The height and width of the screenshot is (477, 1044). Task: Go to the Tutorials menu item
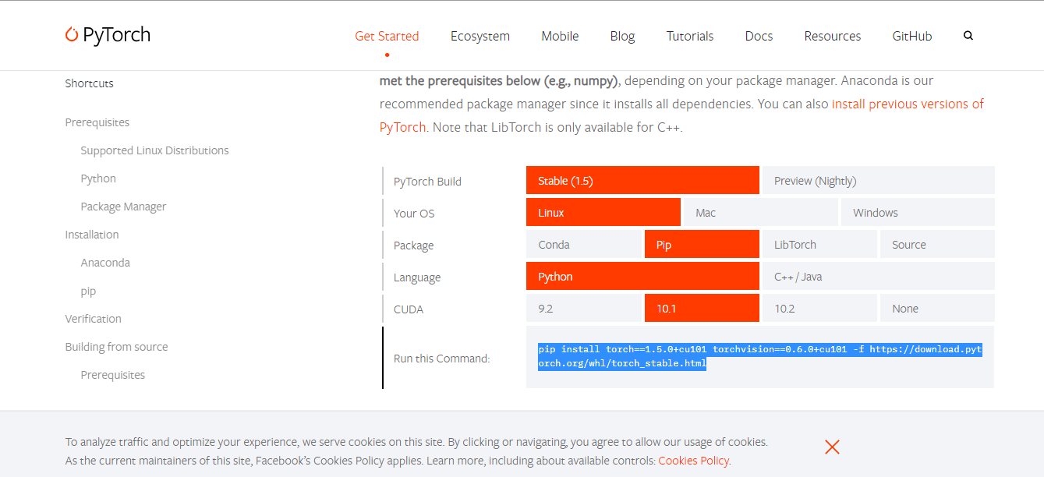click(690, 36)
